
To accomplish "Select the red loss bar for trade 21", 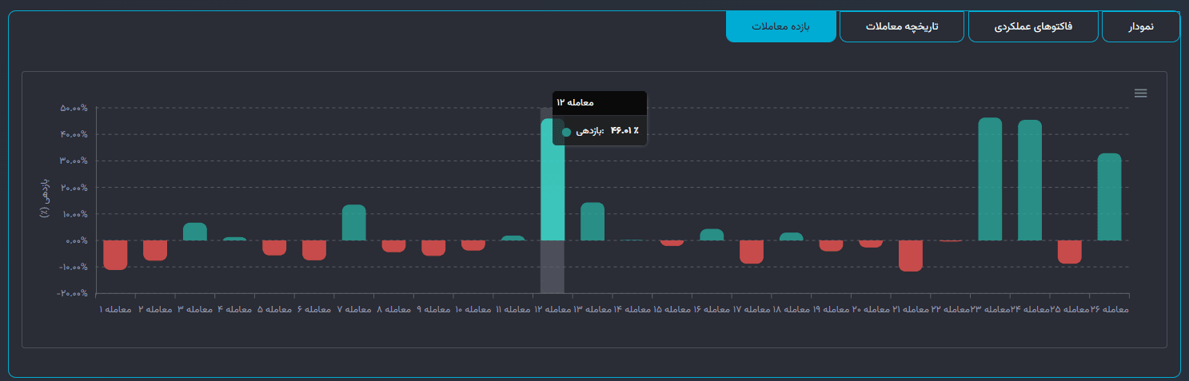I will (x=910, y=256).
